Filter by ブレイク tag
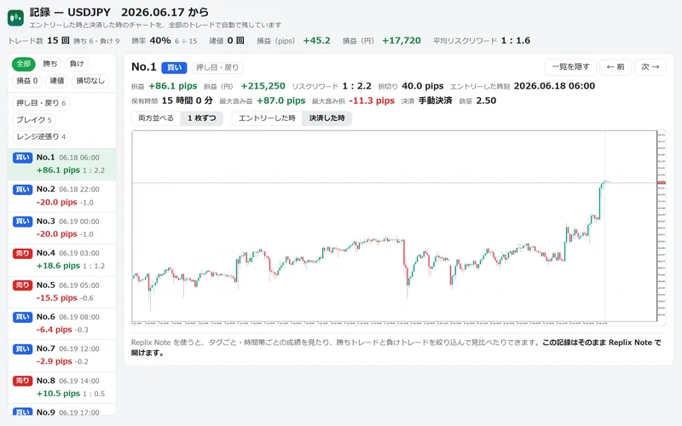 click(34, 120)
